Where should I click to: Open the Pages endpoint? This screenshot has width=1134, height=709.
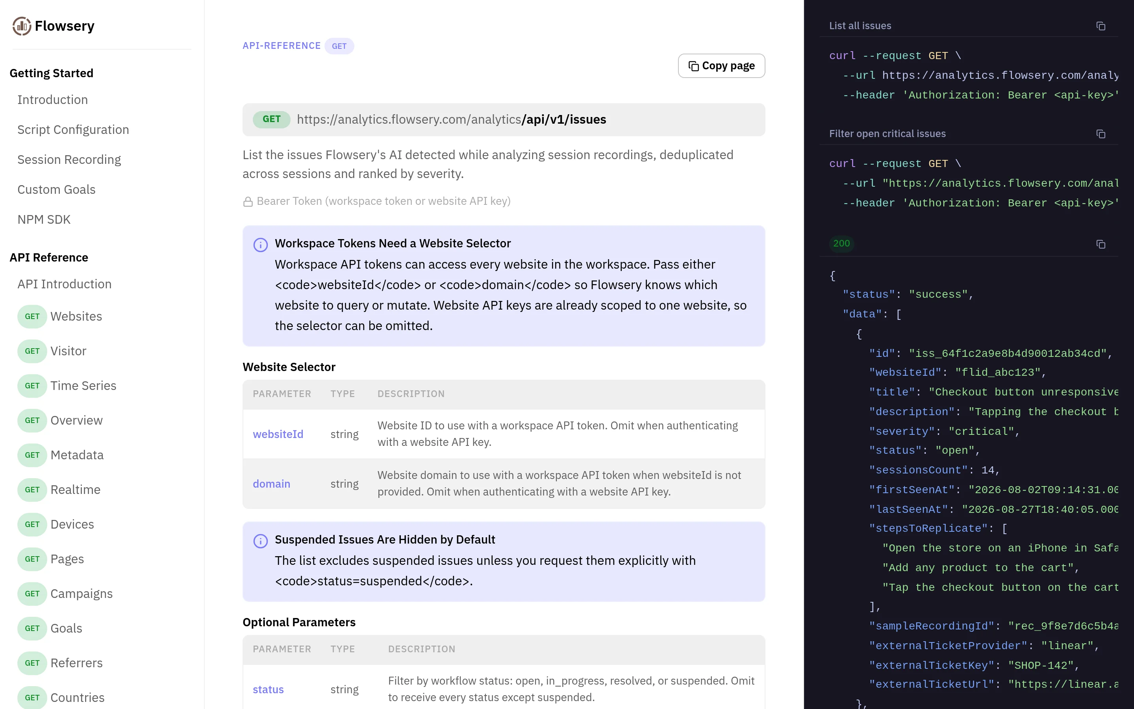[51, 559]
